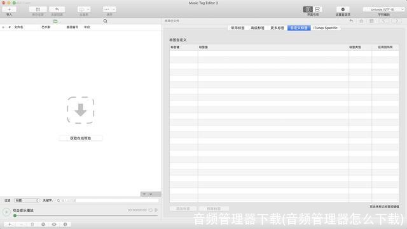Screen dimensions: 407x229
Task: Click the Play button in the music player
Action: [x=6, y=212]
